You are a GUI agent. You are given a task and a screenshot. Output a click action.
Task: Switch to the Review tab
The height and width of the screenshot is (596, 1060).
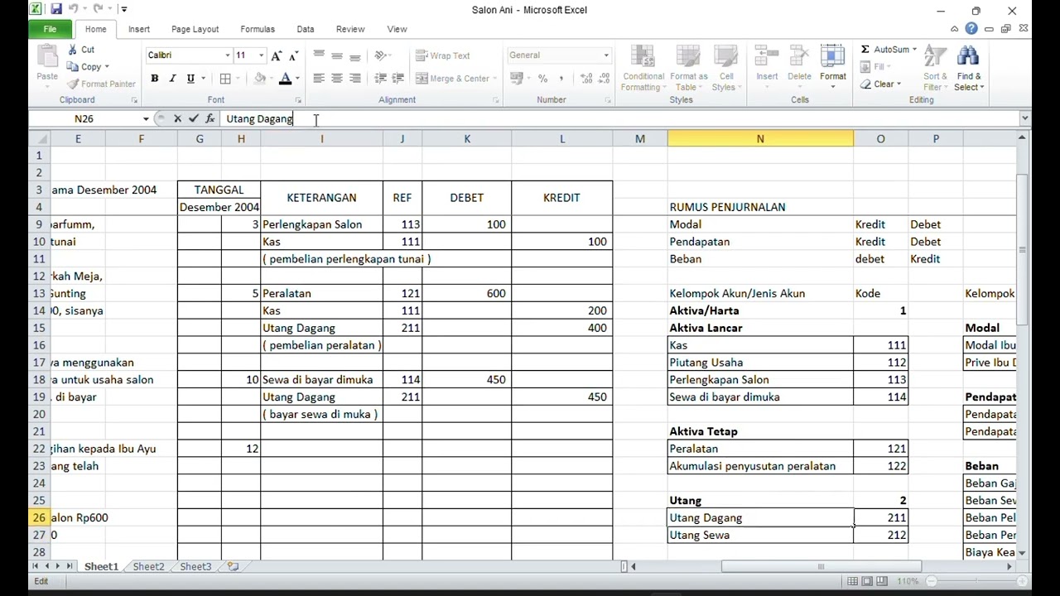350,29
